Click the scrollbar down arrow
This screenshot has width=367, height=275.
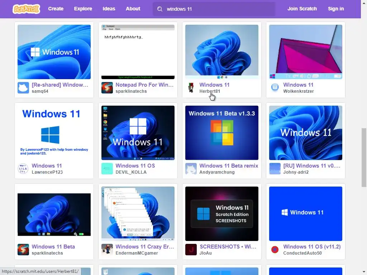point(364,272)
